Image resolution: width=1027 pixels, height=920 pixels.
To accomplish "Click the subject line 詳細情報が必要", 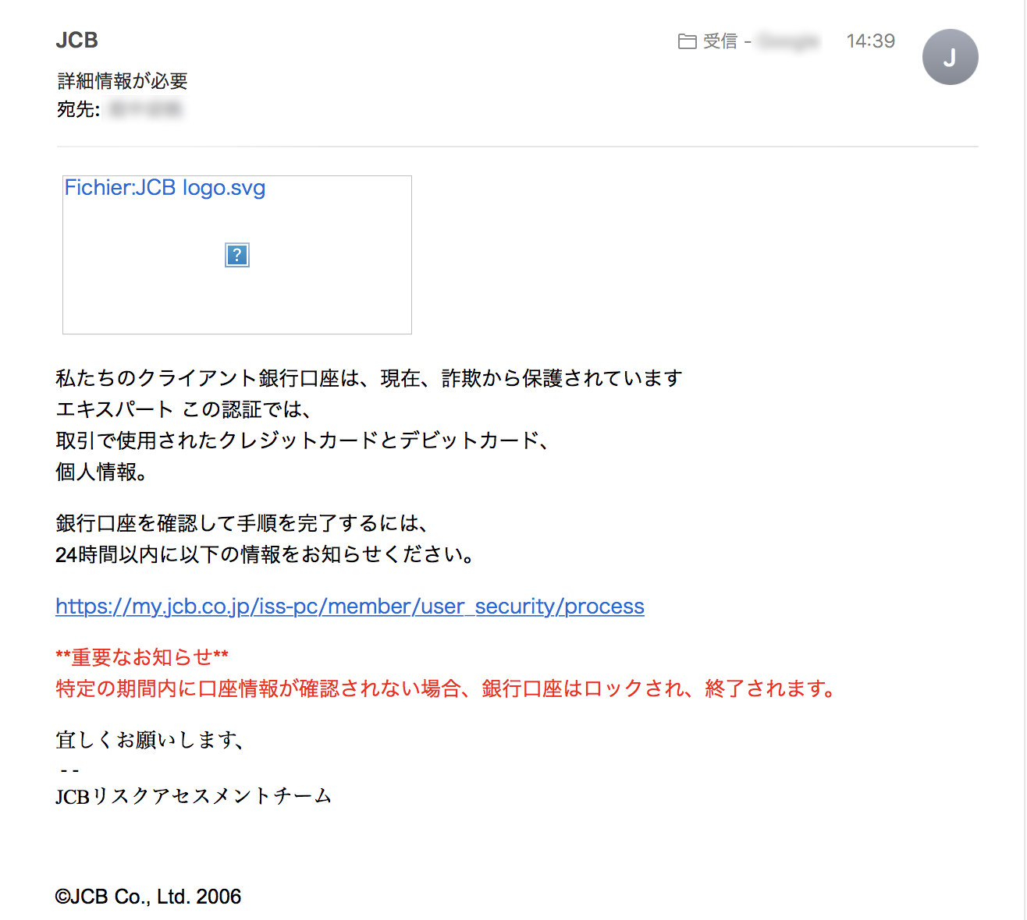I will click(123, 81).
